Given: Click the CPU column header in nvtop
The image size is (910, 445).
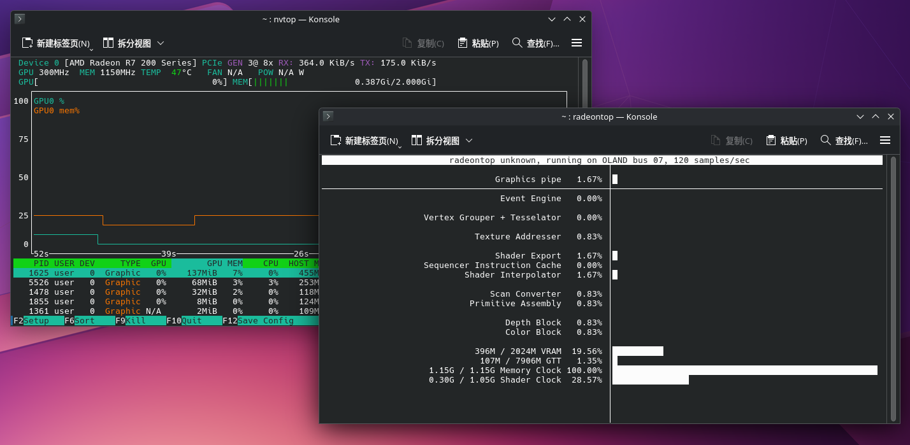Looking at the screenshot, I should 271,264.
